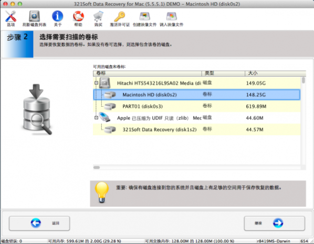314x244 pixels.
Task: Open the 选项 options tools icon
Action: (11, 16)
